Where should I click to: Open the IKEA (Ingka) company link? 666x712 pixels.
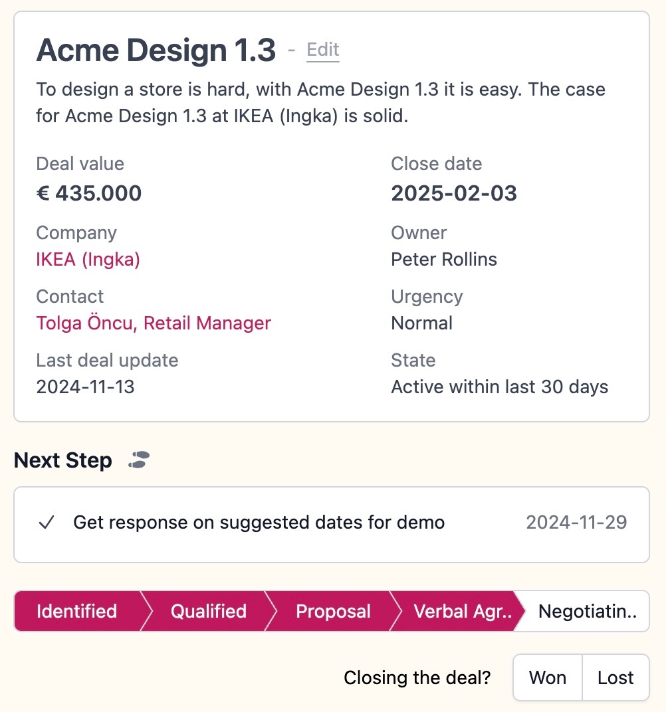(x=88, y=259)
